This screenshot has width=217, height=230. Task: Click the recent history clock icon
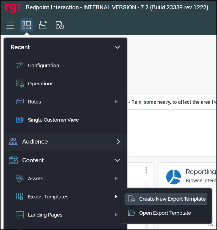click(x=60, y=26)
